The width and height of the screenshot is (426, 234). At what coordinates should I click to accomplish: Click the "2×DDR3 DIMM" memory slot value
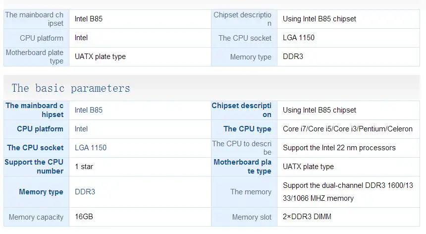click(x=307, y=217)
